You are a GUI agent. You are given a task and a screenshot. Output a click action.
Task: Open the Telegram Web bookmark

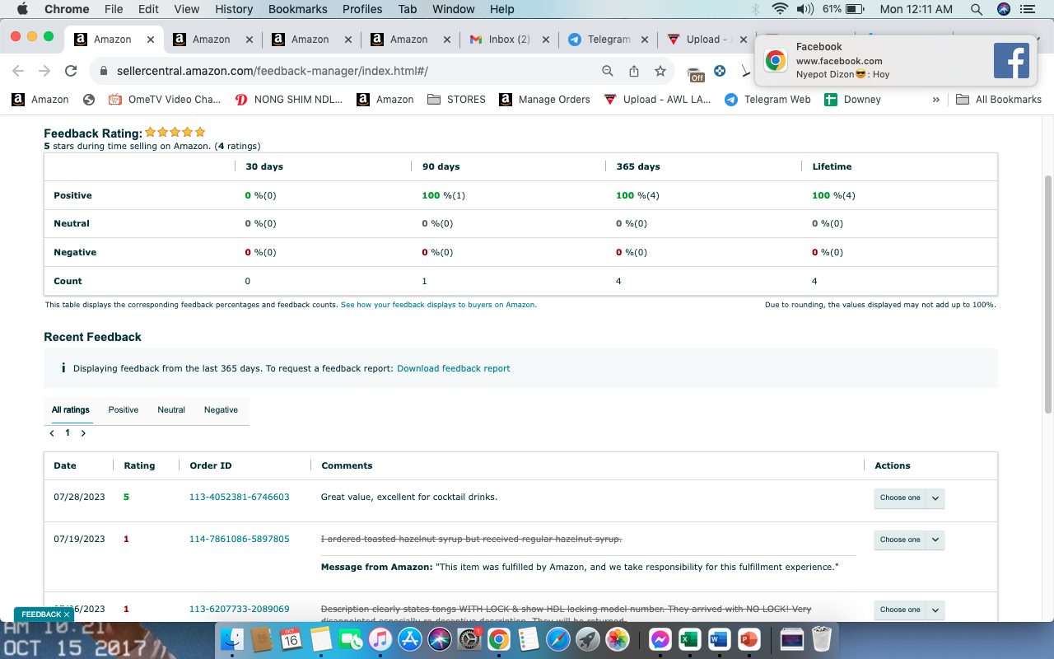tap(767, 100)
